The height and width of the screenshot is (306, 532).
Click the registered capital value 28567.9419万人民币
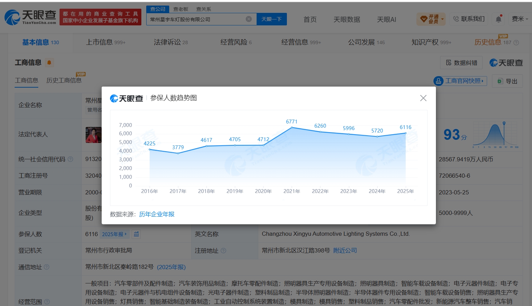coord(466,159)
